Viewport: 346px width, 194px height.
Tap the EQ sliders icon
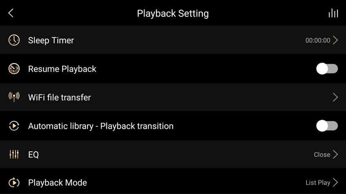[x=14, y=154]
